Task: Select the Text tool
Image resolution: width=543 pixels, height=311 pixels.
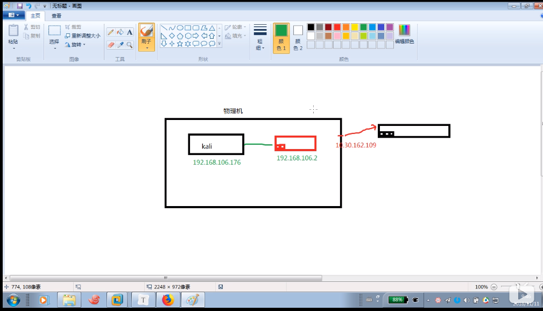Action: click(x=130, y=32)
